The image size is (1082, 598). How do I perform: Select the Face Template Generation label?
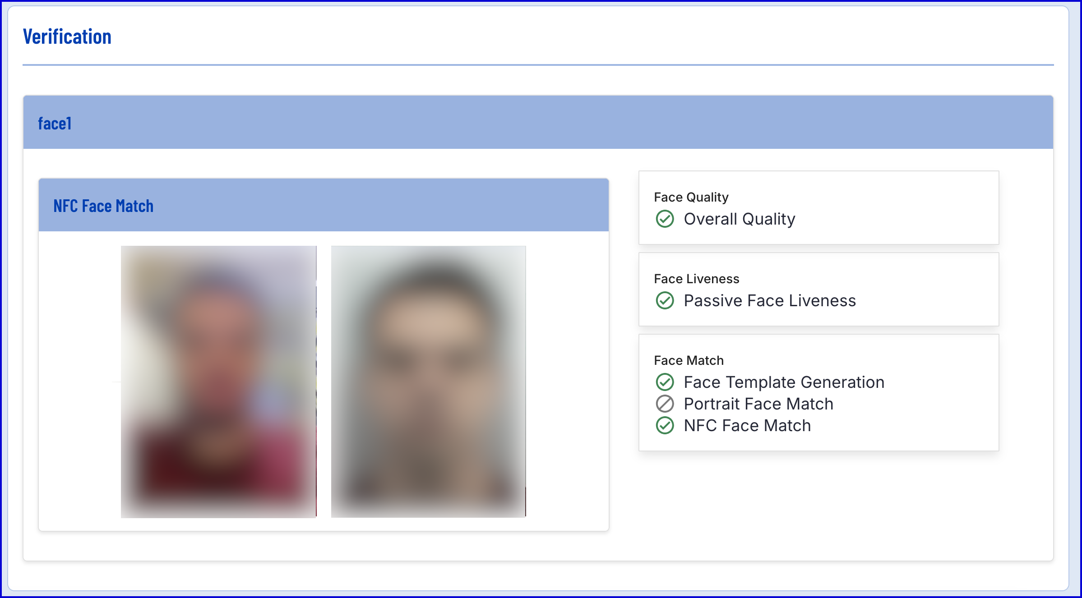point(784,382)
